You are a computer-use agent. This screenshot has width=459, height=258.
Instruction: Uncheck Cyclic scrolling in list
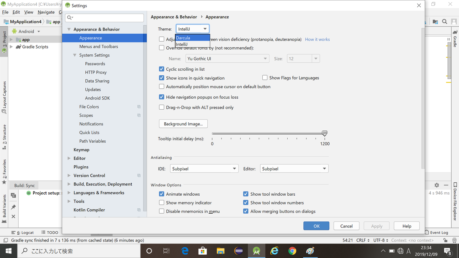pyautogui.click(x=161, y=69)
